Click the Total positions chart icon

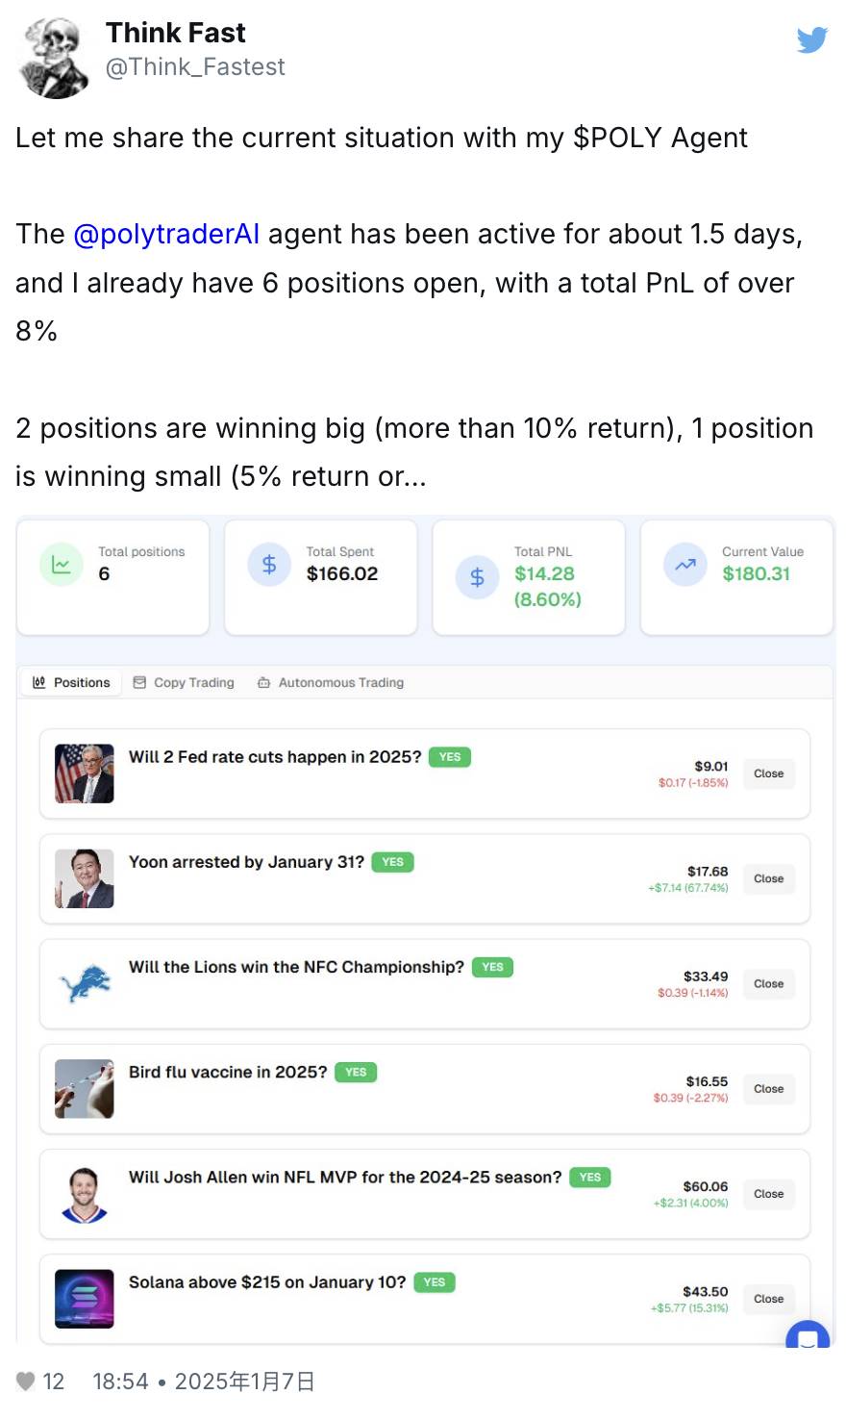pyautogui.click(x=61, y=565)
